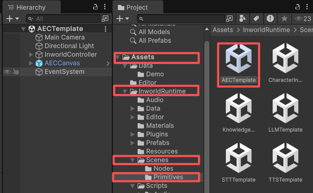Open the Project panel three-dot menu

pyautogui.click(x=307, y=7)
